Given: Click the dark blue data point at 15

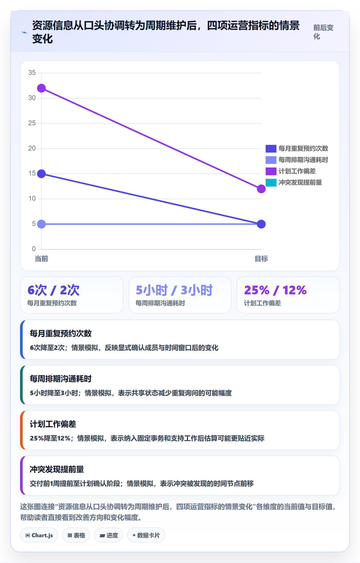Looking at the screenshot, I should [x=41, y=174].
